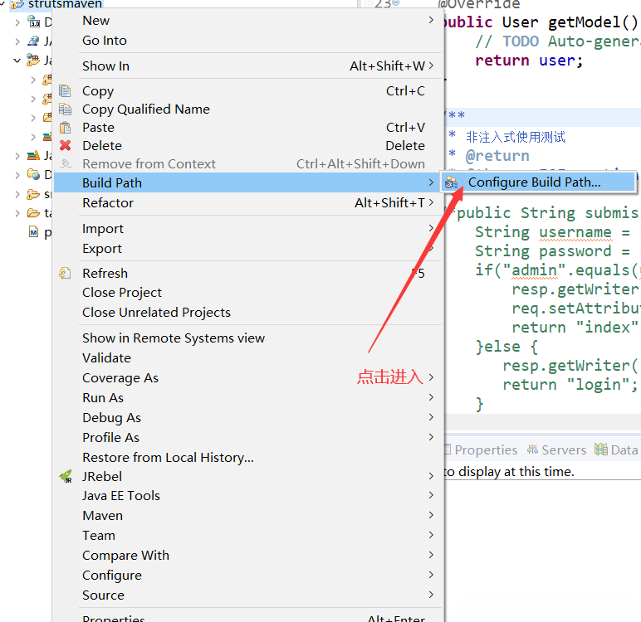
Task: Click the Copy icon in context menu
Action: pos(66,91)
